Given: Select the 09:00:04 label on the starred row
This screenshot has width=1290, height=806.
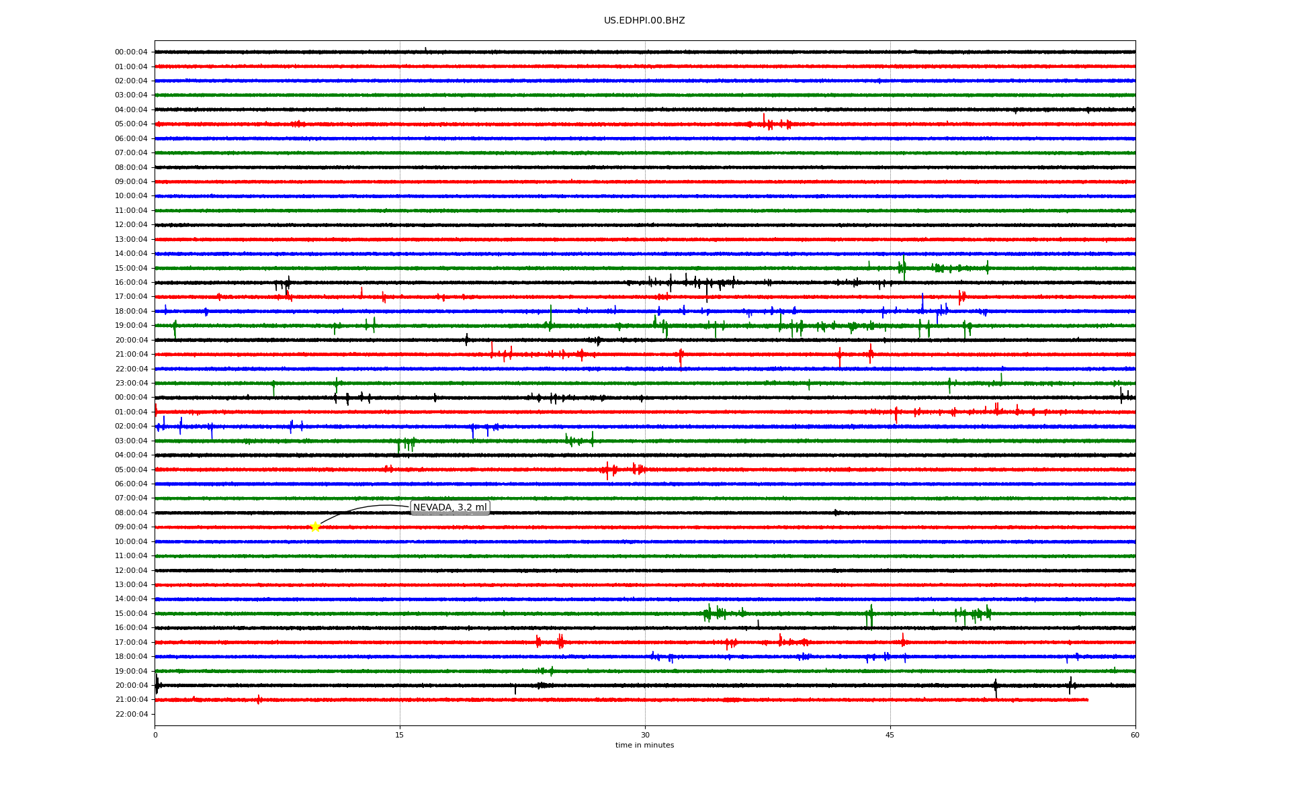Looking at the screenshot, I should coord(131,527).
